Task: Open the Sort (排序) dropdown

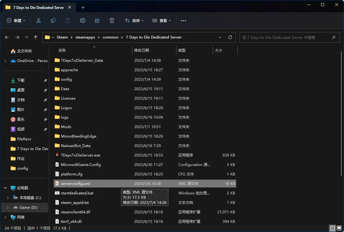Action: click(x=134, y=20)
